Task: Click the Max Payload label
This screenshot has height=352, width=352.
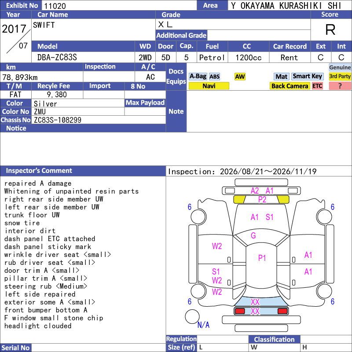Action: [145, 103]
